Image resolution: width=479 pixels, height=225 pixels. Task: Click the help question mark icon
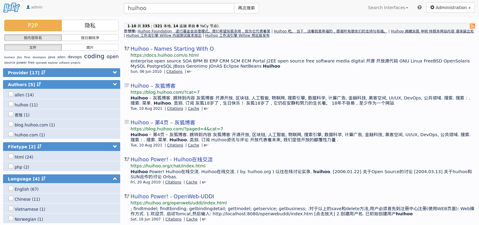pos(419,8)
